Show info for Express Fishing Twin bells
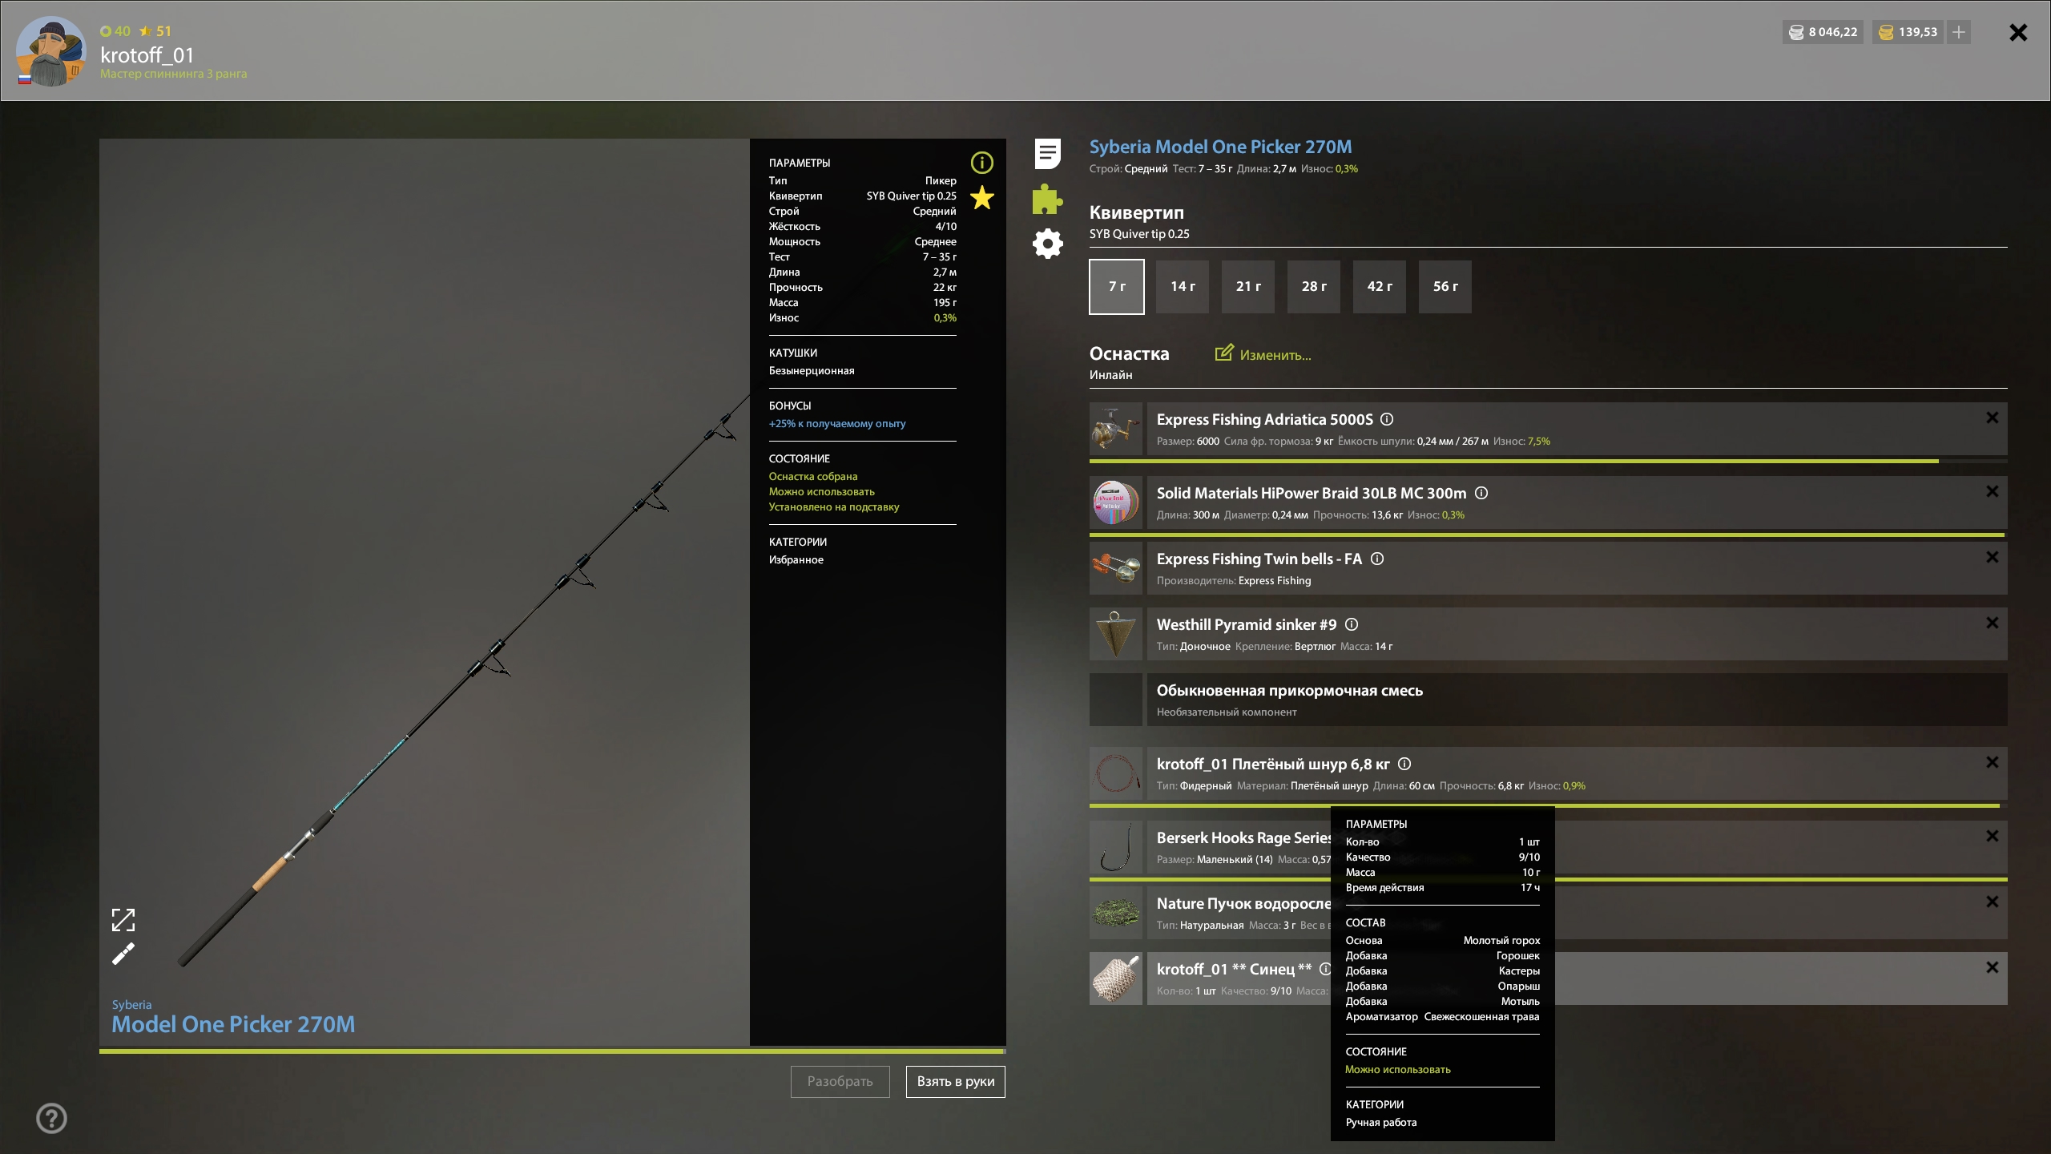Image resolution: width=2051 pixels, height=1154 pixels. click(1377, 559)
